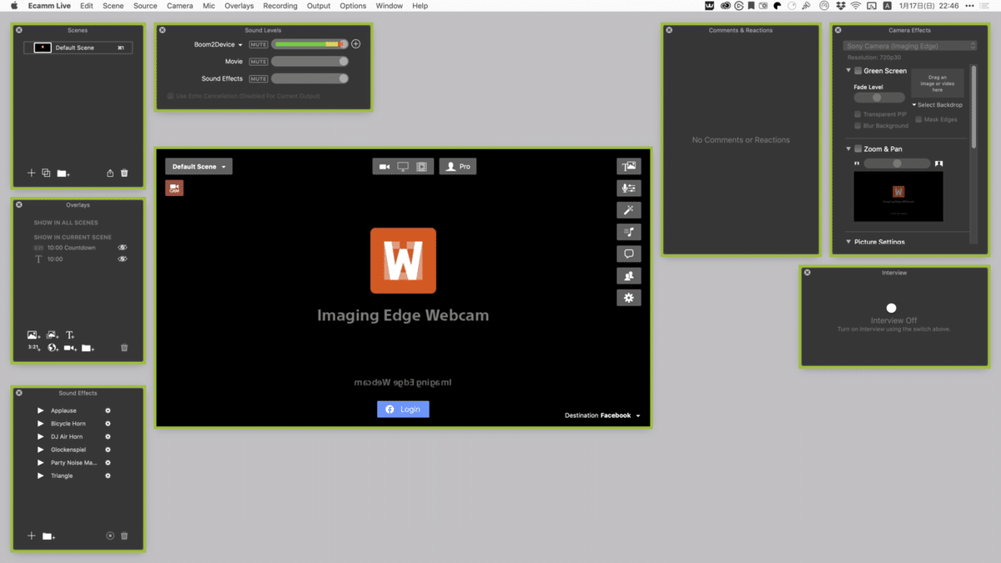
Task: Play the DJ Air Horn sound effect
Action: point(40,436)
